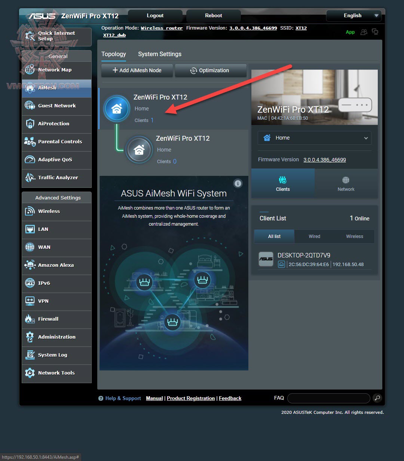
Task: Switch to the System Settings tab
Action: 160,54
